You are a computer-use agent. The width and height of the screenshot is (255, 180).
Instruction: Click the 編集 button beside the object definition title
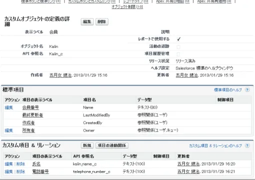point(87,21)
